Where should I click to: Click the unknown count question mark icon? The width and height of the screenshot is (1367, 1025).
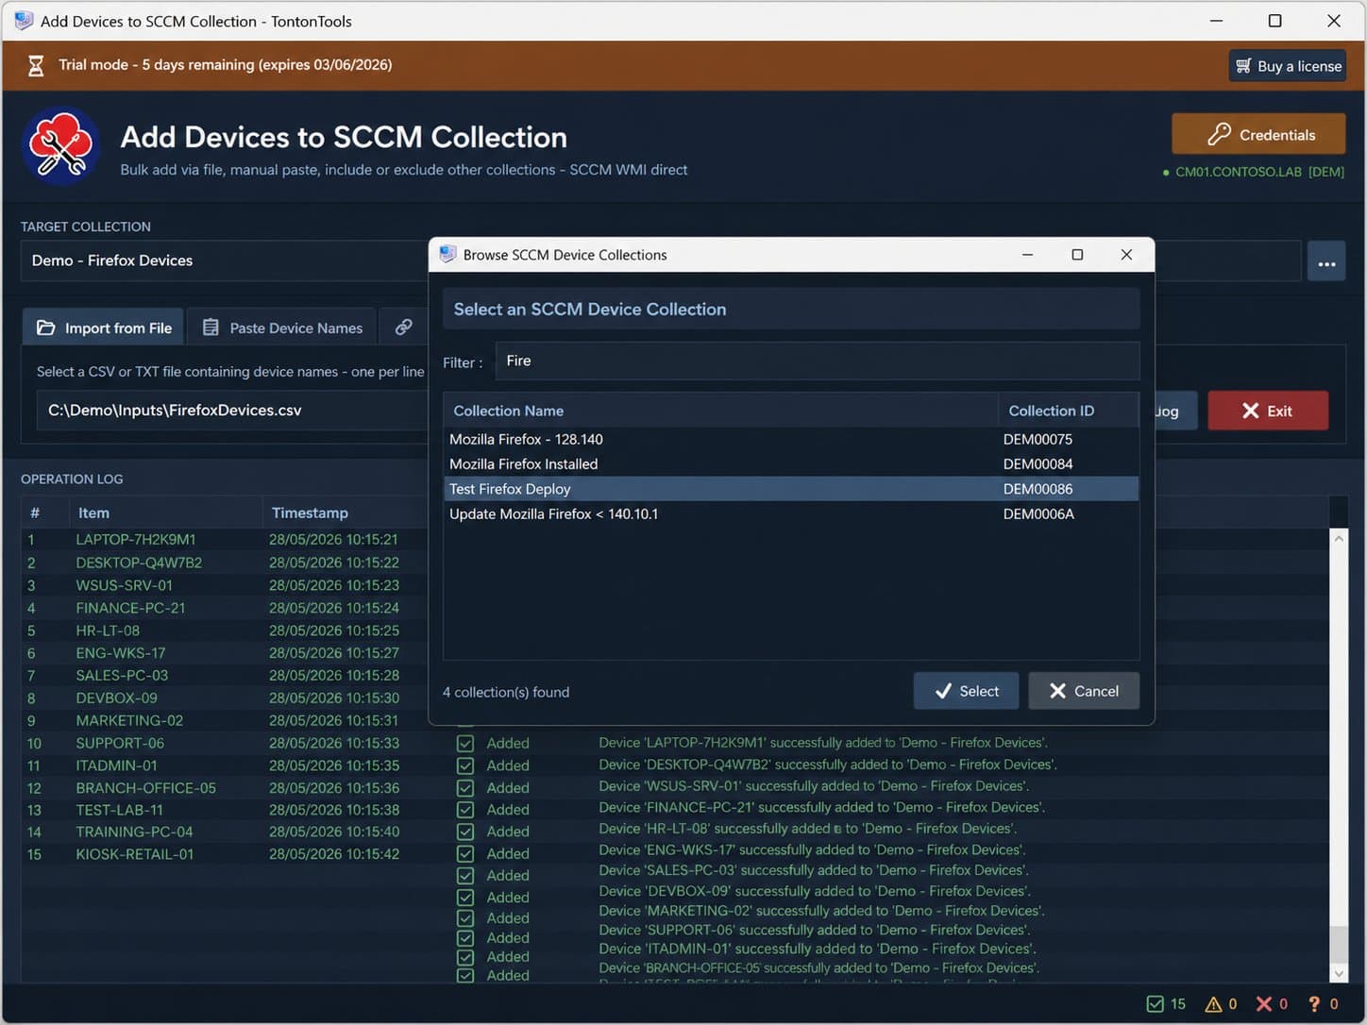(1314, 1004)
